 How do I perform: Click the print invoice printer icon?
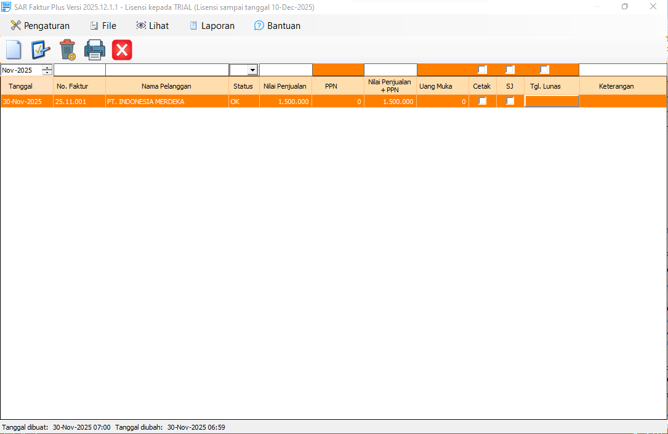pos(95,50)
